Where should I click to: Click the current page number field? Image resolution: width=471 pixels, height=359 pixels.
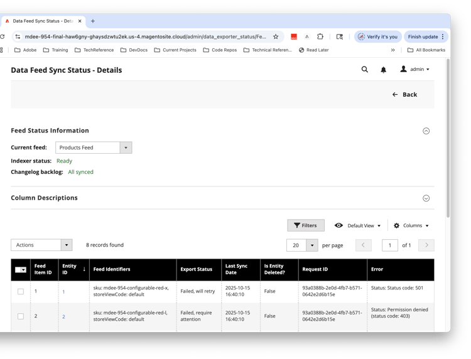point(389,245)
